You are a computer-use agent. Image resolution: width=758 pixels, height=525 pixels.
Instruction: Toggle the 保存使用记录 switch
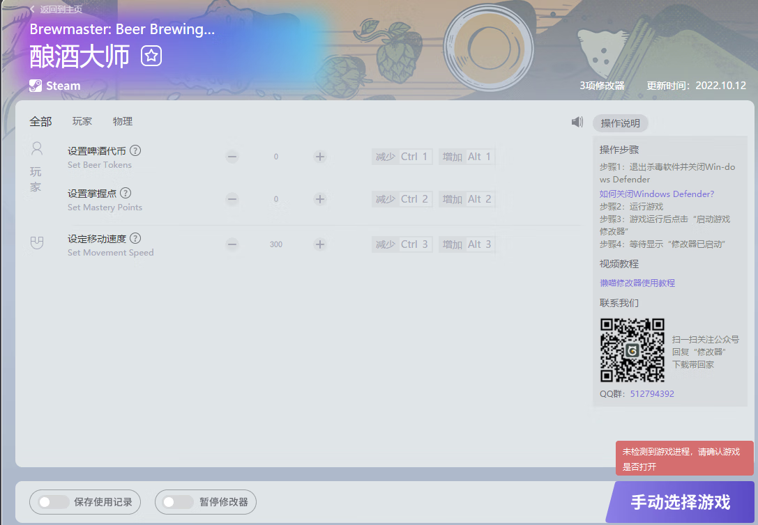click(x=54, y=502)
